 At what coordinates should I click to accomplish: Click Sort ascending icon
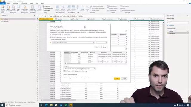78,6
